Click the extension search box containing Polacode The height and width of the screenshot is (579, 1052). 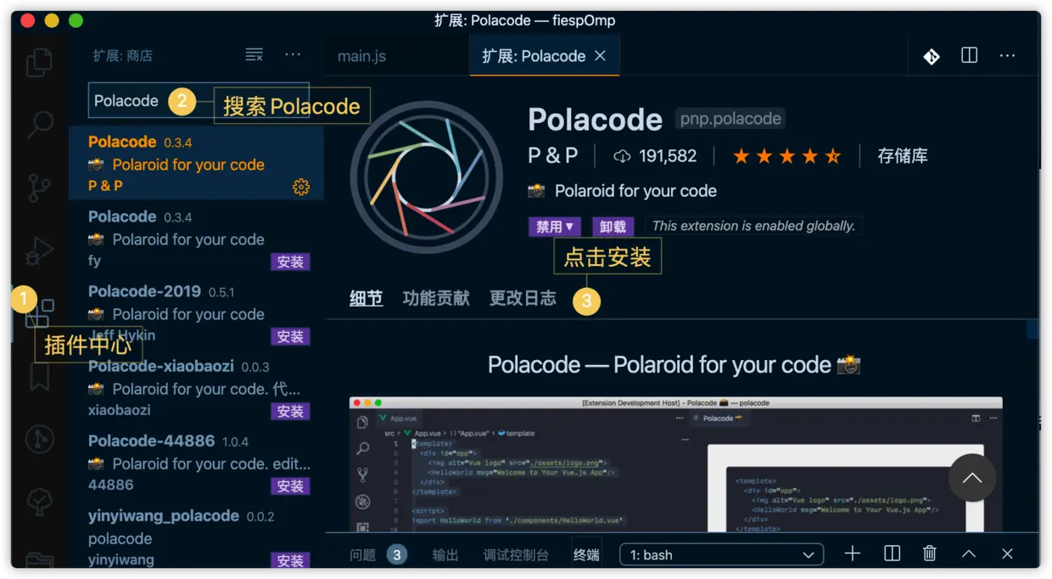pos(199,101)
